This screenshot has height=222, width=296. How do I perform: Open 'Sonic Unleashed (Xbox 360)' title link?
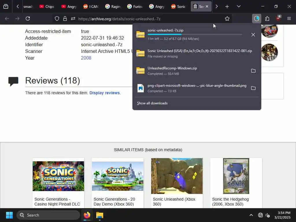point(174,201)
